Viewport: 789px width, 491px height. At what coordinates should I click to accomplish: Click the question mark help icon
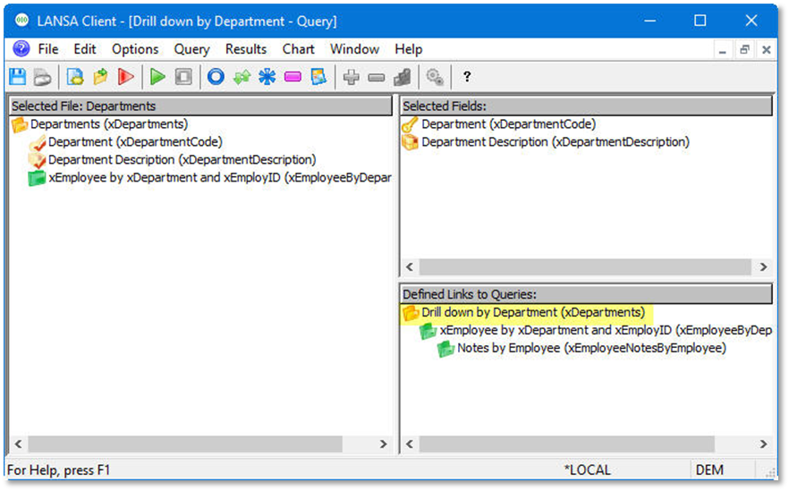click(x=467, y=77)
